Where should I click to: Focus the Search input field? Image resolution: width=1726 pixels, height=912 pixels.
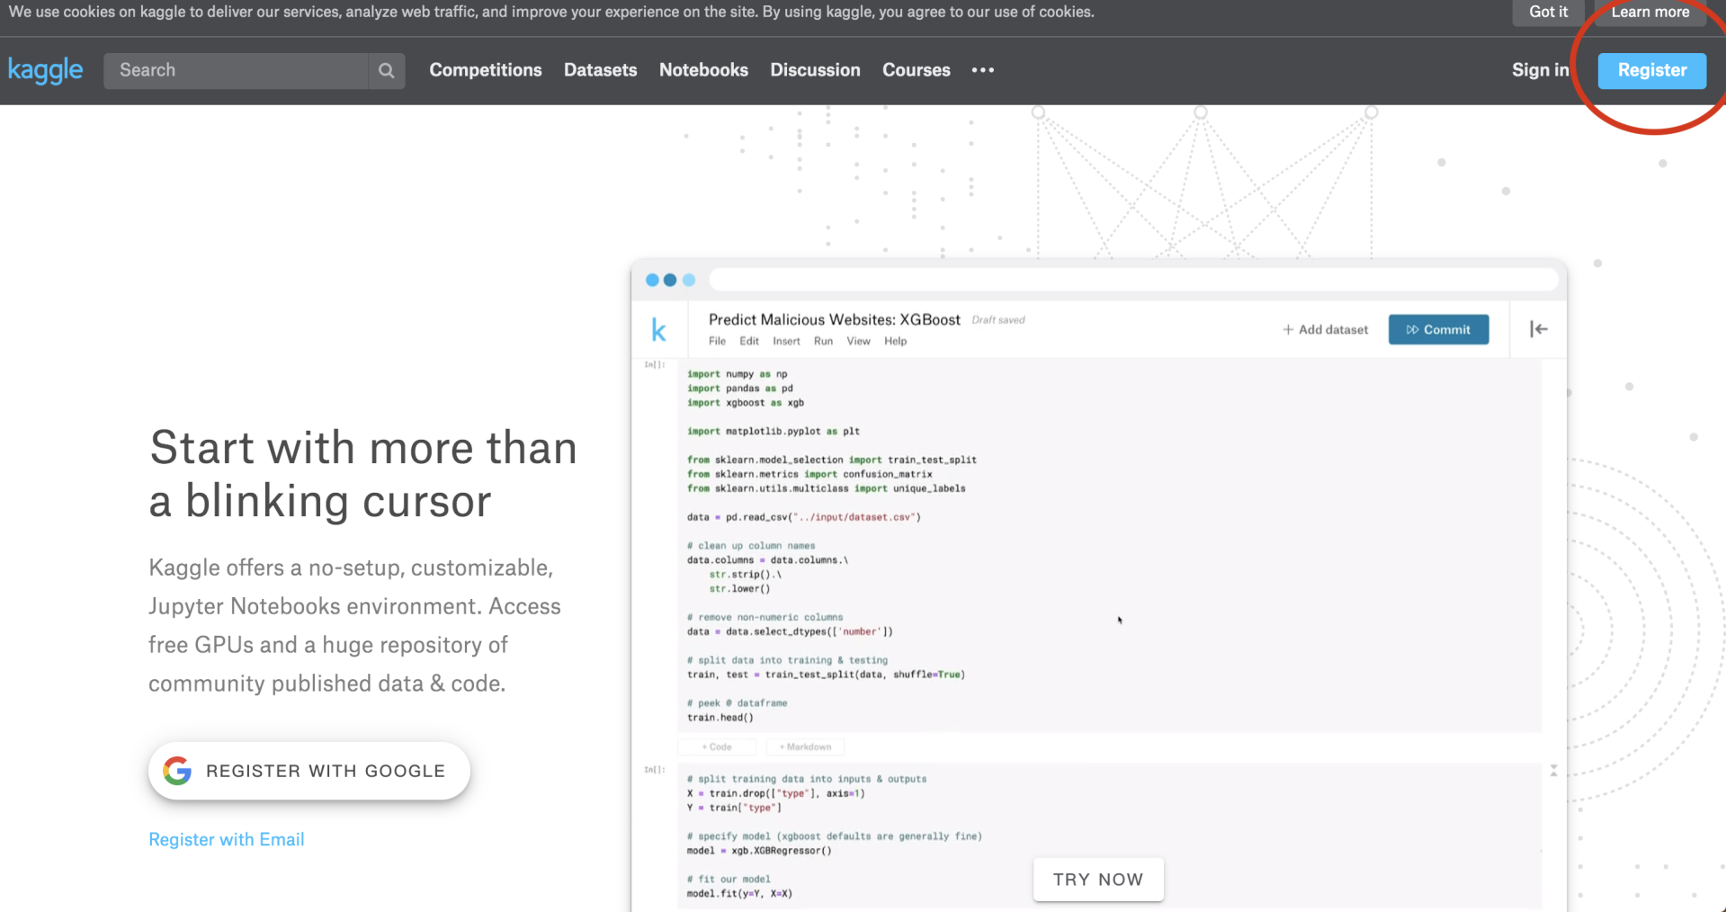coord(237,70)
